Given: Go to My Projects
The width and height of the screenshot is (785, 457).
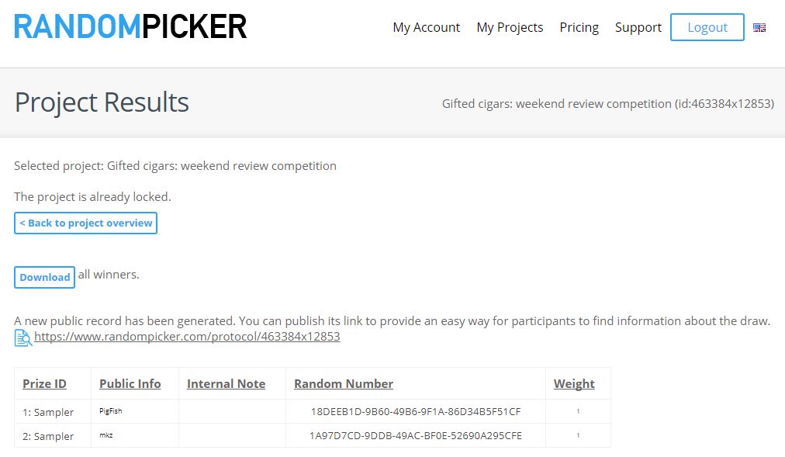Looking at the screenshot, I should coord(510,27).
